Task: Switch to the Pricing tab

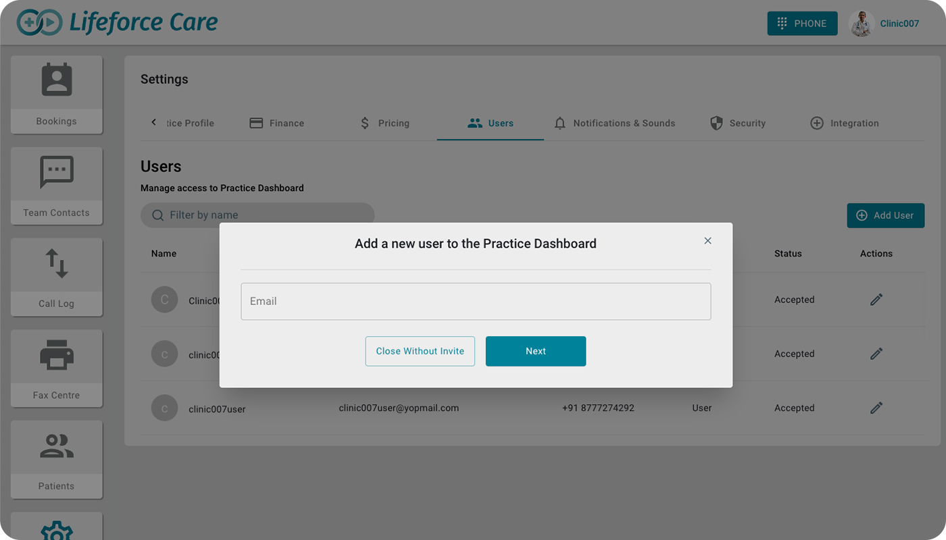Action: click(384, 124)
